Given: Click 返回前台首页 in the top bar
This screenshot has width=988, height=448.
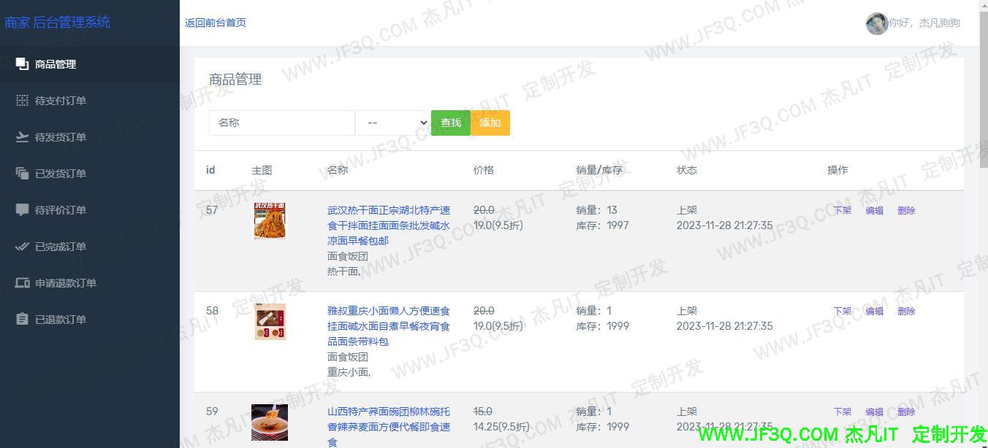Looking at the screenshot, I should (216, 23).
